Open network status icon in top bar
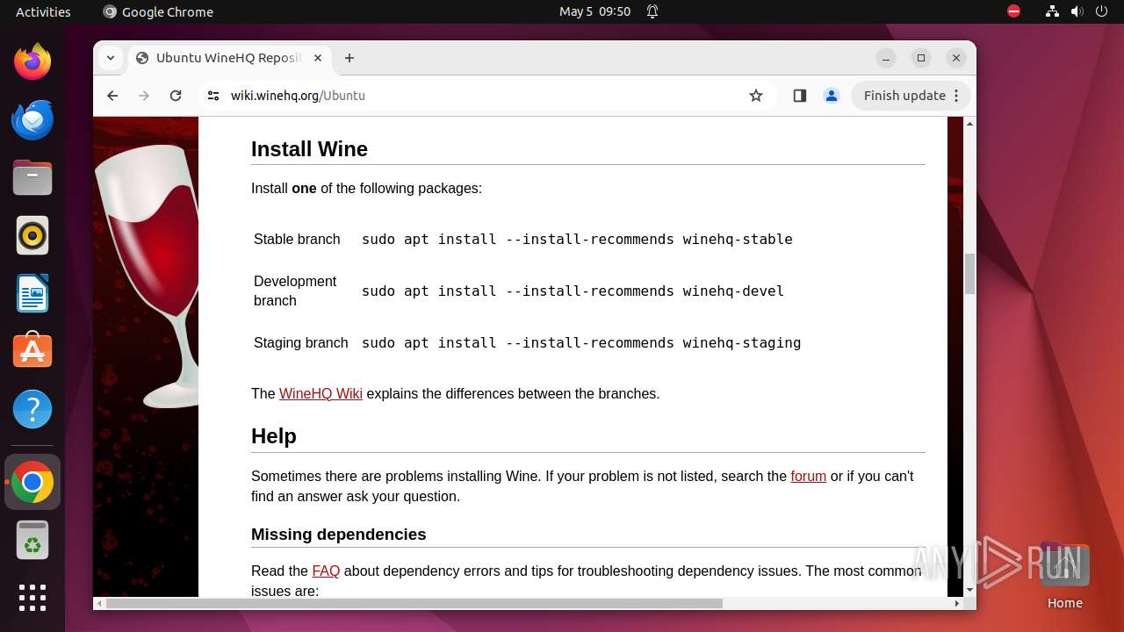This screenshot has height=632, width=1124. (1052, 11)
